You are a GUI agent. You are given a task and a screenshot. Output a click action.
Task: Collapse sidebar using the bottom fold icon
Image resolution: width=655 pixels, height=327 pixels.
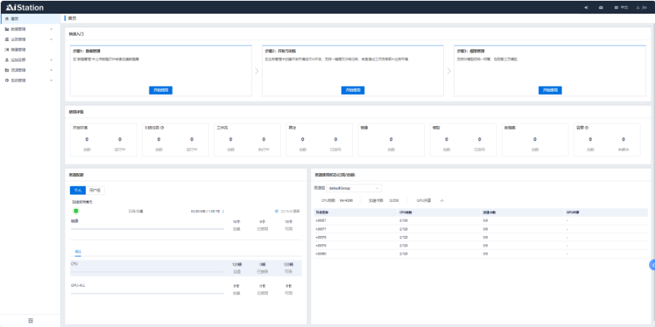pos(30,320)
